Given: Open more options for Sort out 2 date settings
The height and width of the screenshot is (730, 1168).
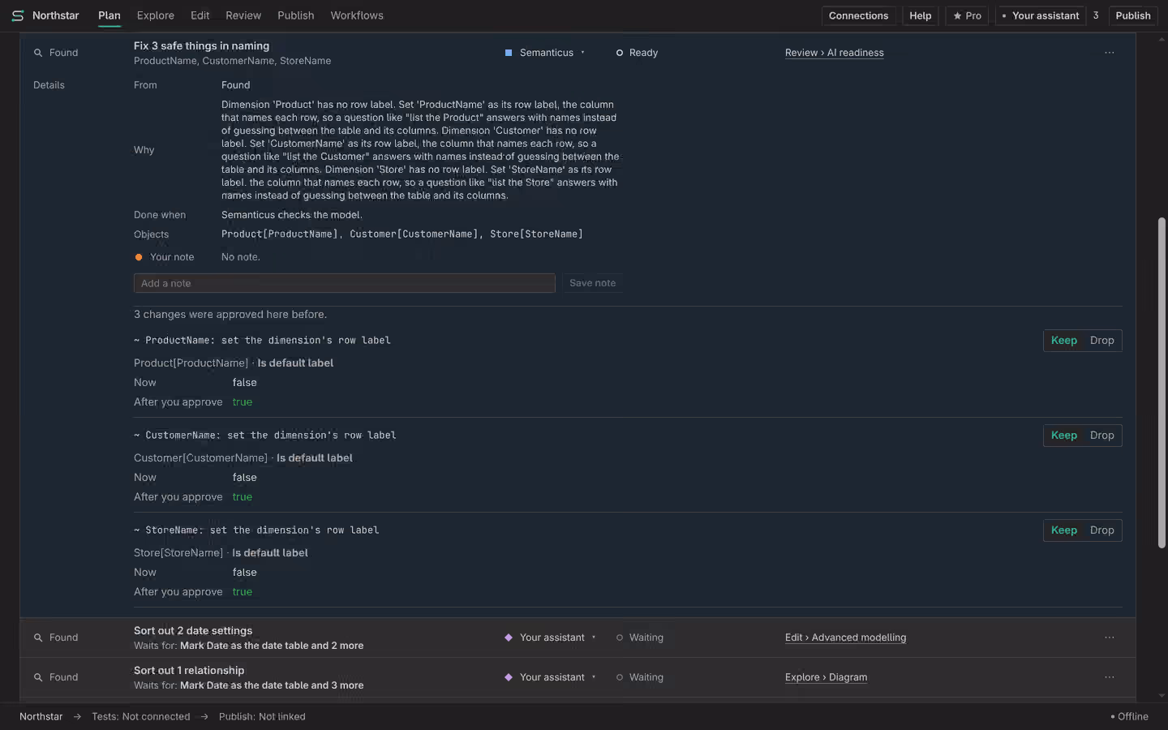Looking at the screenshot, I should pyautogui.click(x=1109, y=638).
